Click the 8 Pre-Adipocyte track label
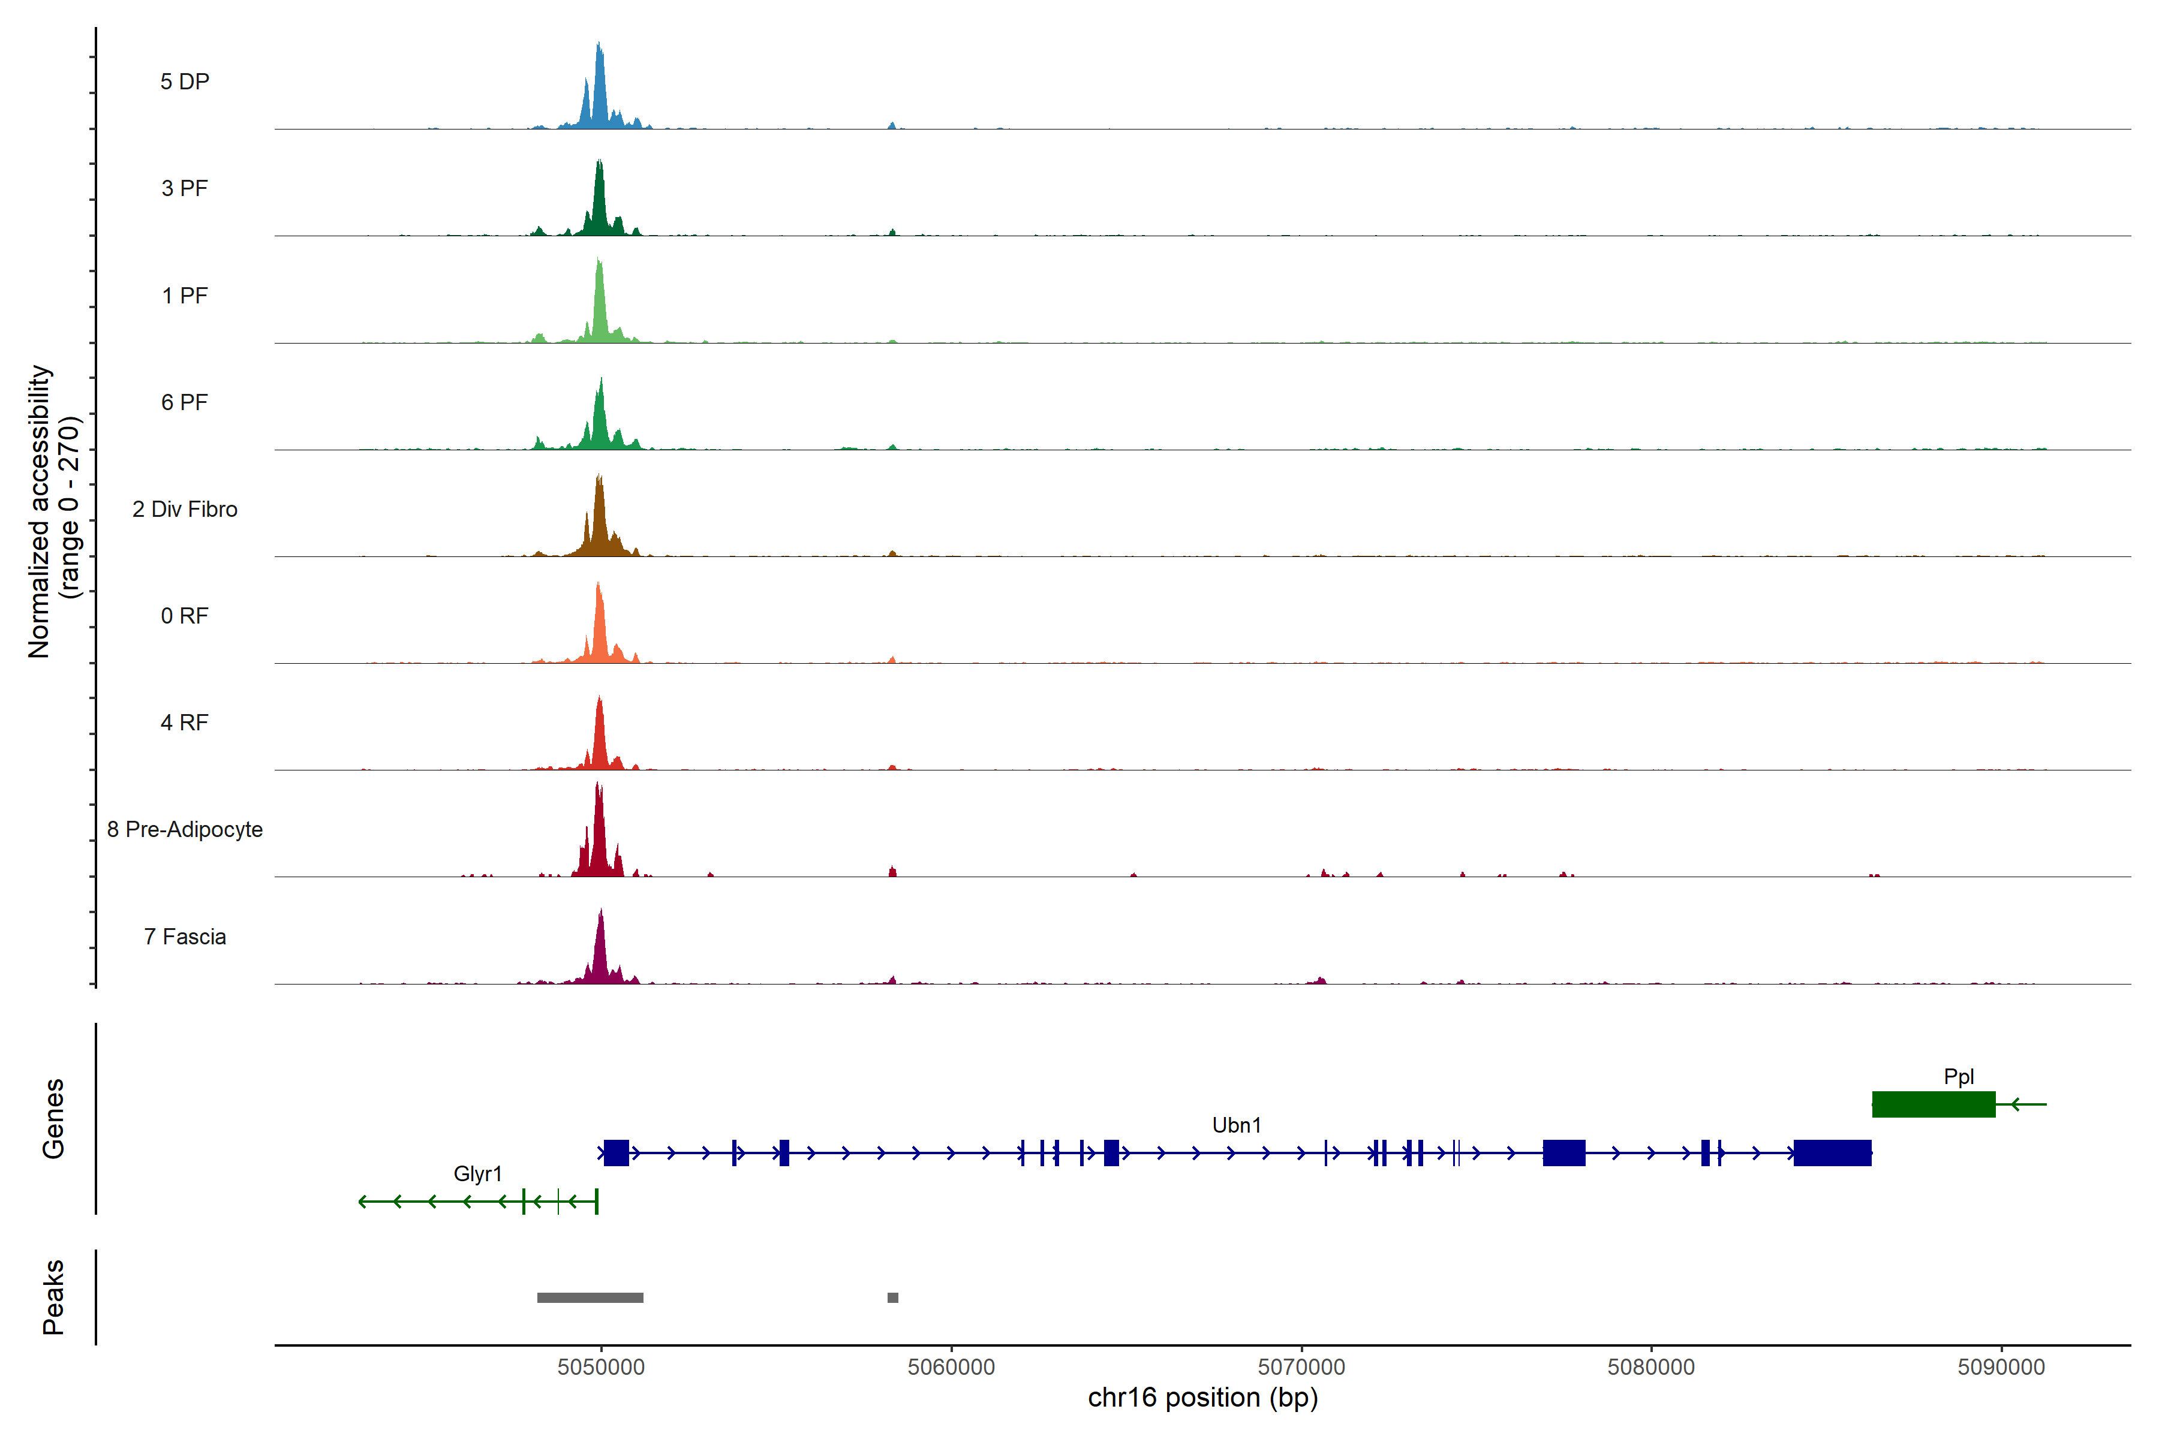The image size is (2159, 1439). tap(185, 830)
